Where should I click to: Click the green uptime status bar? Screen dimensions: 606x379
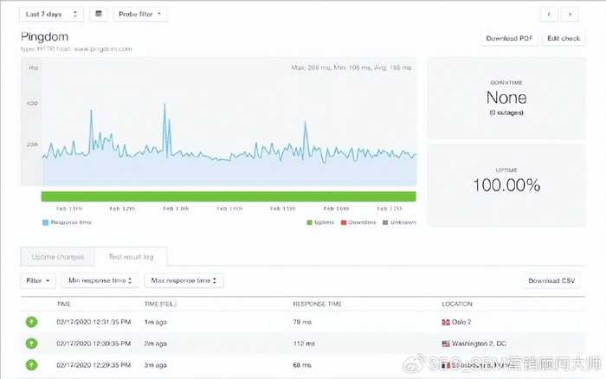[x=229, y=196]
